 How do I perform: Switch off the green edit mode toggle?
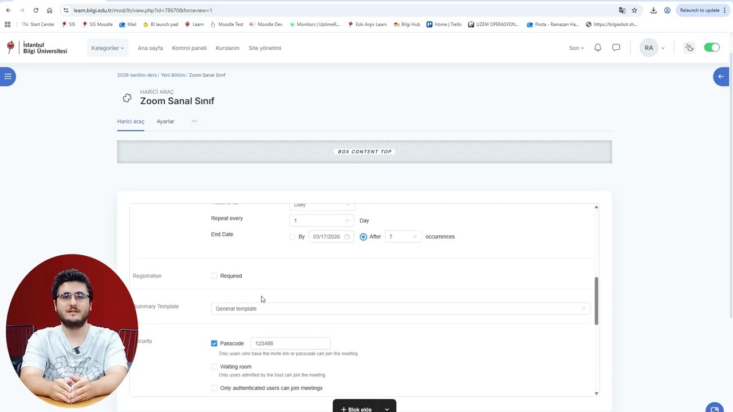point(712,48)
